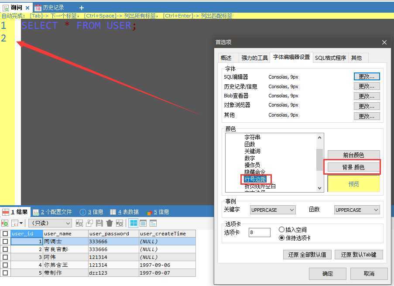Switch to grid view mode icon

click(134, 223)
